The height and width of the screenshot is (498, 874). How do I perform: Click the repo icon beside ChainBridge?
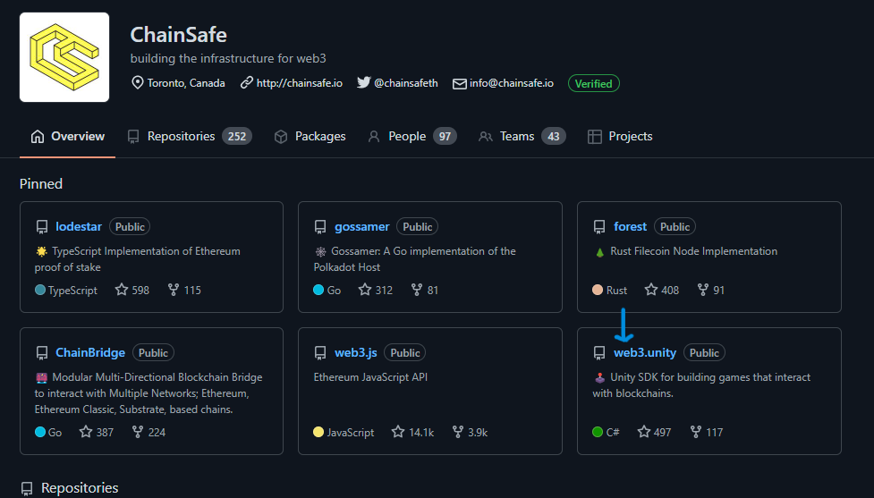click(42, 352)
